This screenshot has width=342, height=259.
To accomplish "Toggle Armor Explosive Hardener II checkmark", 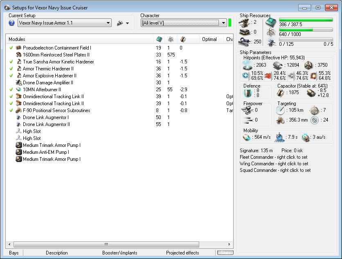I will (11, 76).
